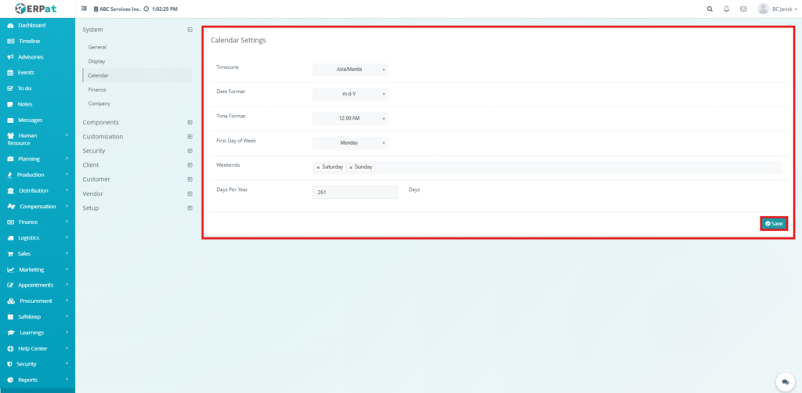Expand the Vendor settings section
Screen dimensions: 802x393
190,193
